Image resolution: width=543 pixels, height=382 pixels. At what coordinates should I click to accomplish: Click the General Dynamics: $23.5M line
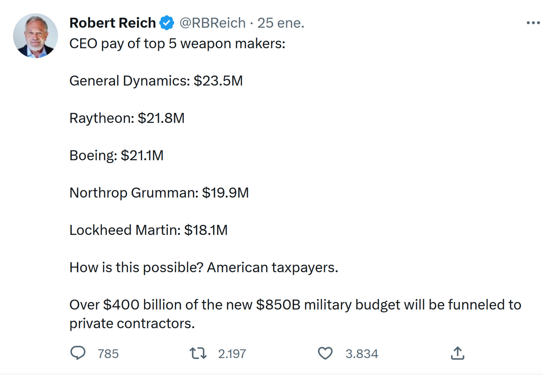(156, 81)
